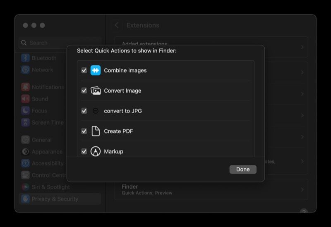Click the Markup pen-tip icon

pos(96,151)
